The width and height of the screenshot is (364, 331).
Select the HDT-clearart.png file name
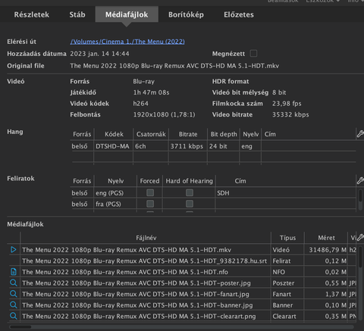pos(139,316)
